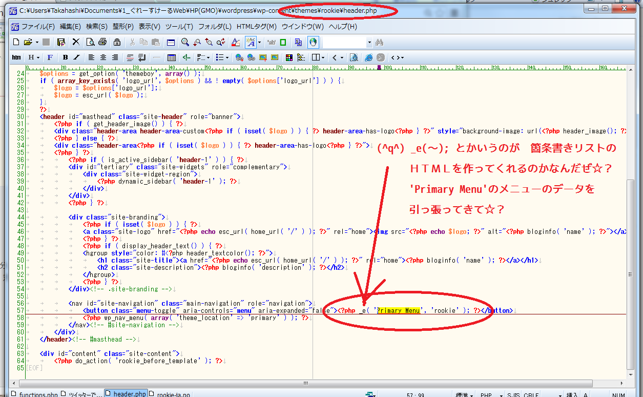Click the find previous up-arrow icon

(209, 42)
